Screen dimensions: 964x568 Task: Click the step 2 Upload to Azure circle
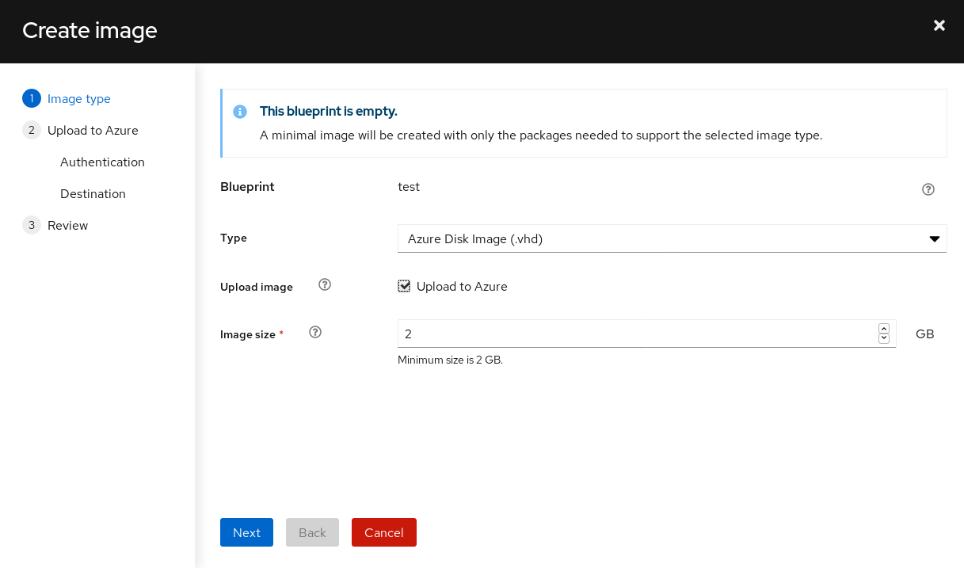pyautogui.click(x=32, y=130)
